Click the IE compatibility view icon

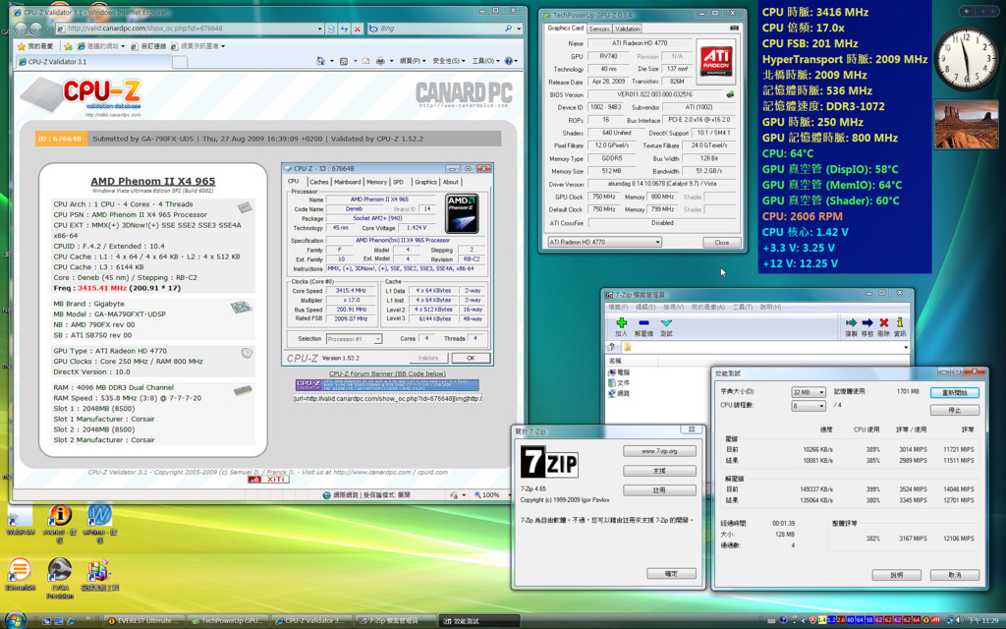331,29
